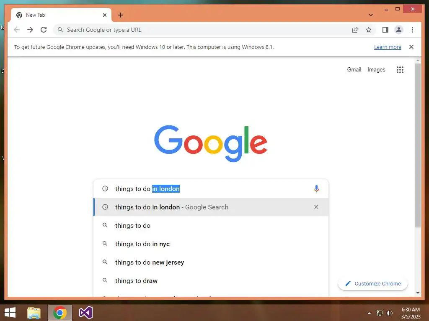Choose suggestion 'things to do in london - Google Search'
This screenshot has height=321, width=429.
click(x=211, y=207)
